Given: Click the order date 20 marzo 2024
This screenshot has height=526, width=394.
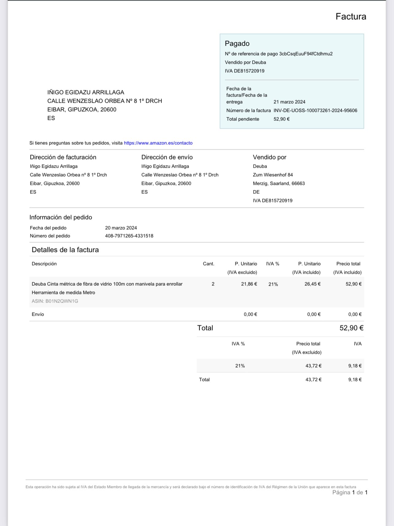Looking at the screenshot, I should click(121, 228).
